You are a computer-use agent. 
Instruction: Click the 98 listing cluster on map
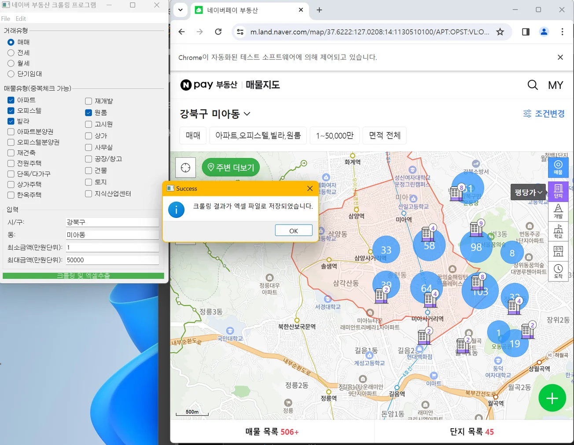click(x=476, y=247)
